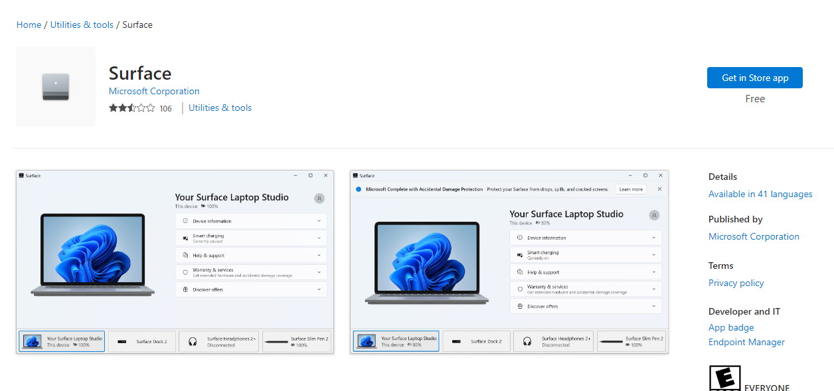Click the Surface breadcrumb text
Viewport: 834px width, 391px height.
click(x=137, y=25)
